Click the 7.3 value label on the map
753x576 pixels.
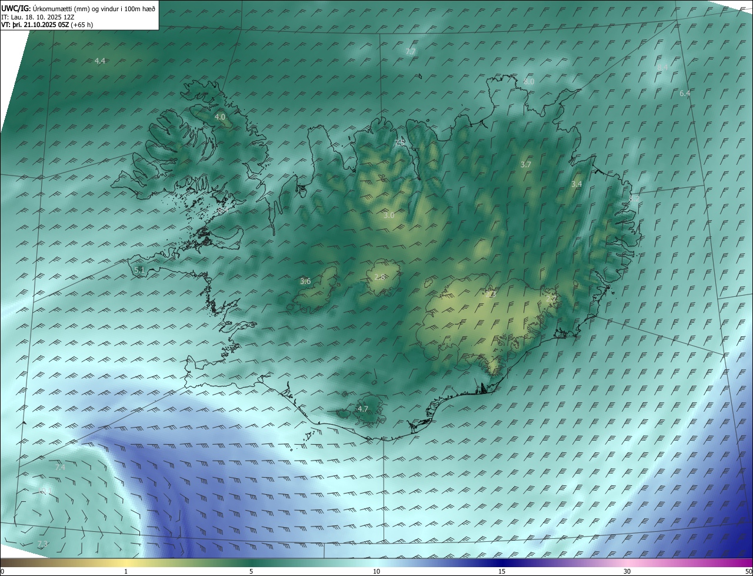[x=42, y=544]
